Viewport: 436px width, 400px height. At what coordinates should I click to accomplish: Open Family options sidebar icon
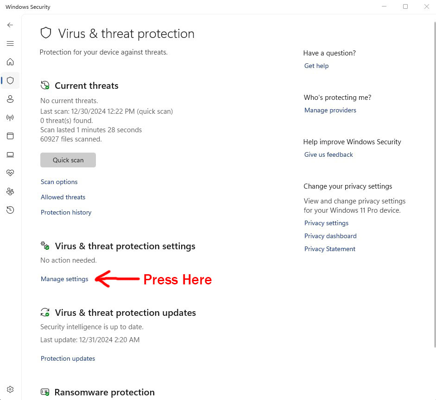[10, 191]
